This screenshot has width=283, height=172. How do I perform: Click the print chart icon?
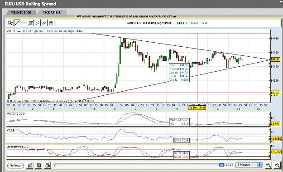(47, 165)
